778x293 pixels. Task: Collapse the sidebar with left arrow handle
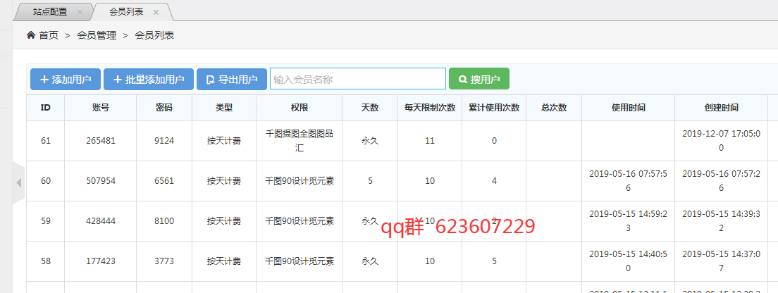point(19,182)
